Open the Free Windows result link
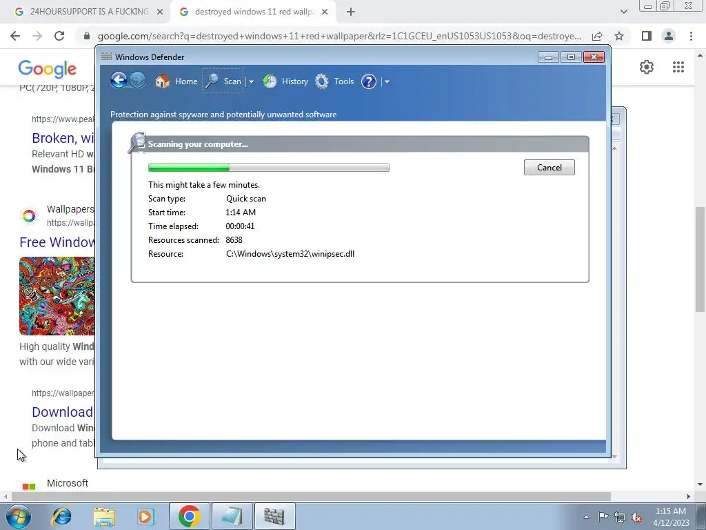This screenshot has width=706, height=530. 57,242
